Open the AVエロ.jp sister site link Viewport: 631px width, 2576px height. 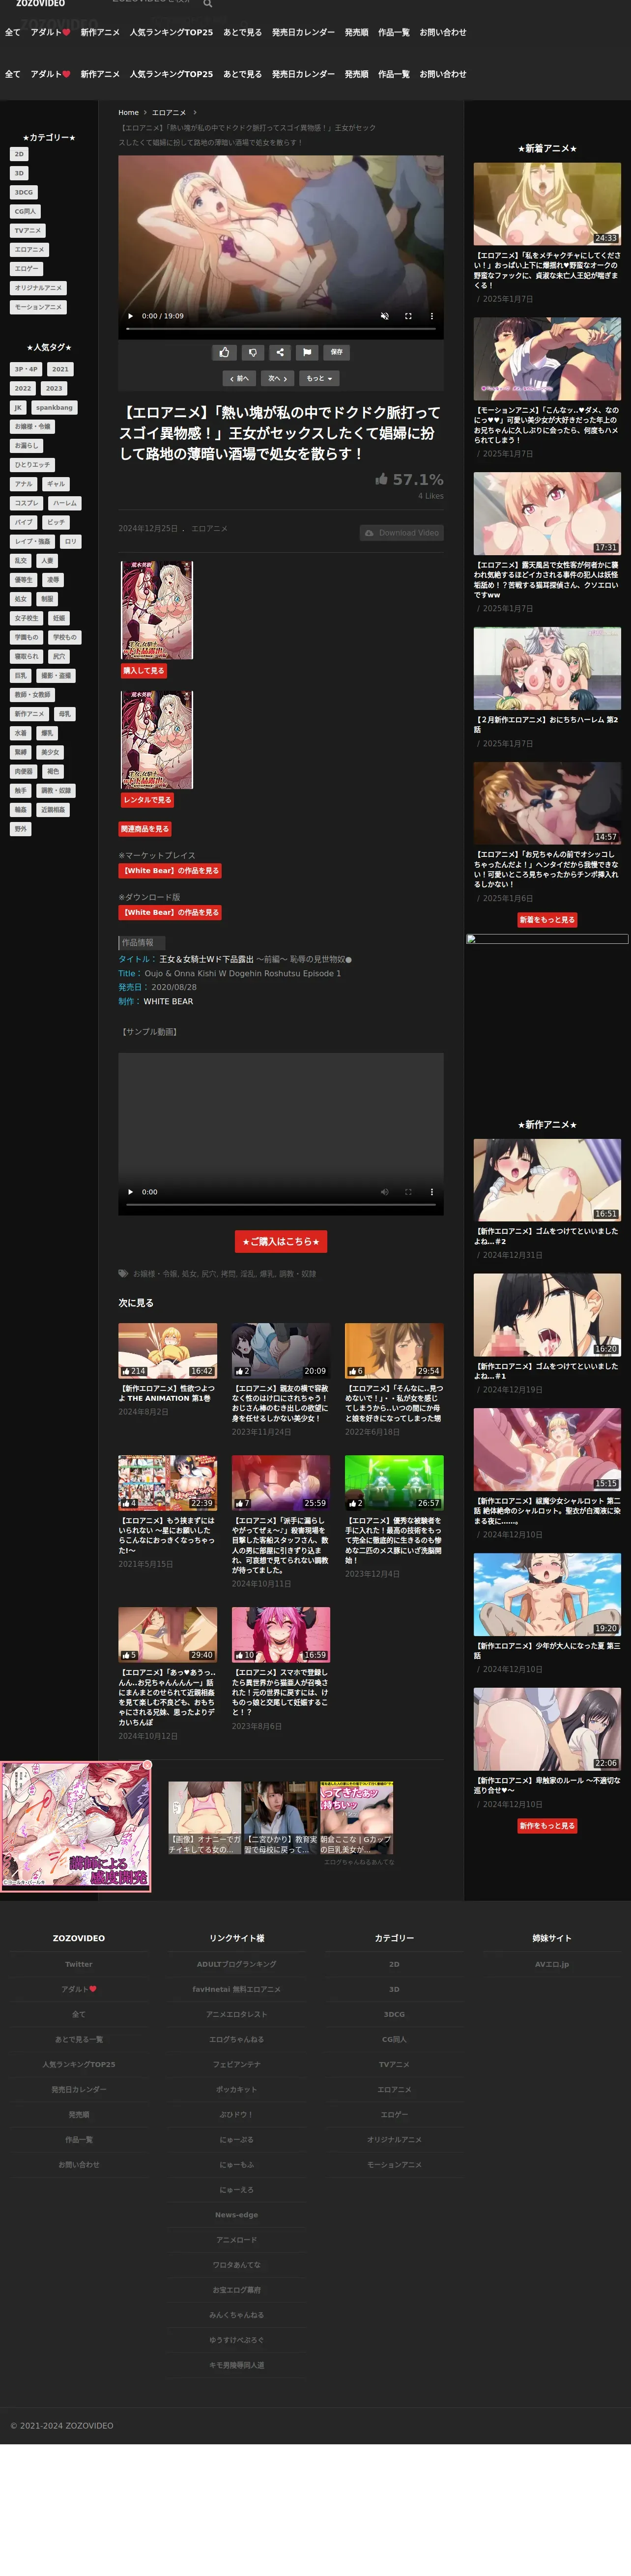click(x=552, y=1964)
